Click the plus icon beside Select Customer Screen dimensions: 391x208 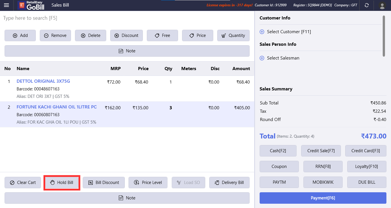click(x=262, y=32)
